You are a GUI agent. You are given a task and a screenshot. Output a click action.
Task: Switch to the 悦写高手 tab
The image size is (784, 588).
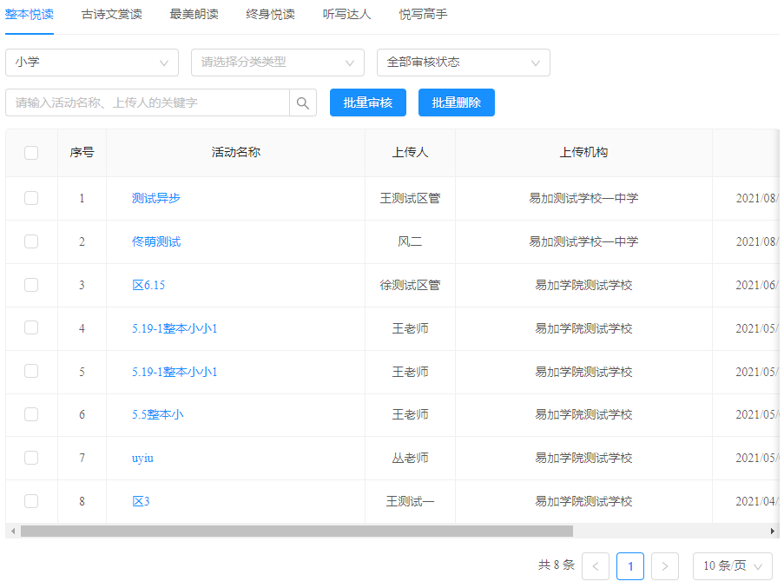424,15
